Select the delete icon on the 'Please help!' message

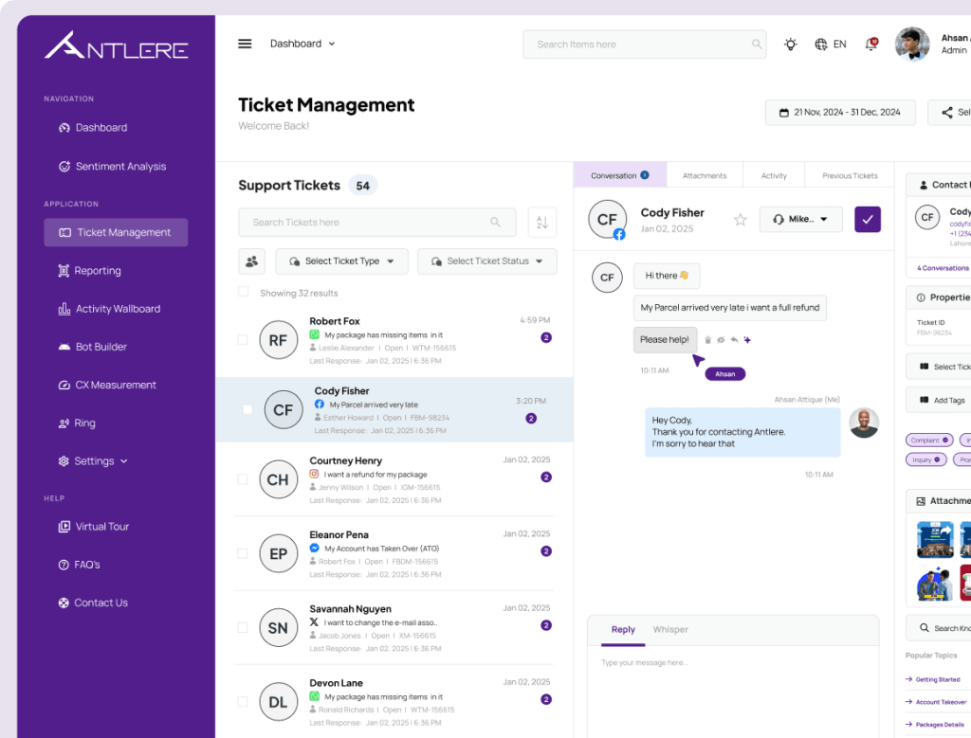click(x=707, y=339)
